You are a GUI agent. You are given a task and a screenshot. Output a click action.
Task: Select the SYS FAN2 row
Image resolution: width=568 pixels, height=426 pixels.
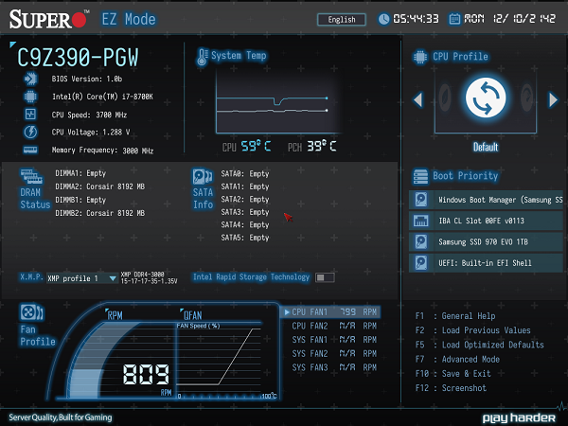coord(334,353)
